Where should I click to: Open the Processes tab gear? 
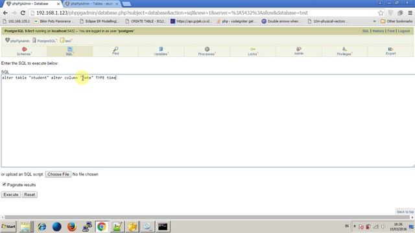click(x=207, y=49)
